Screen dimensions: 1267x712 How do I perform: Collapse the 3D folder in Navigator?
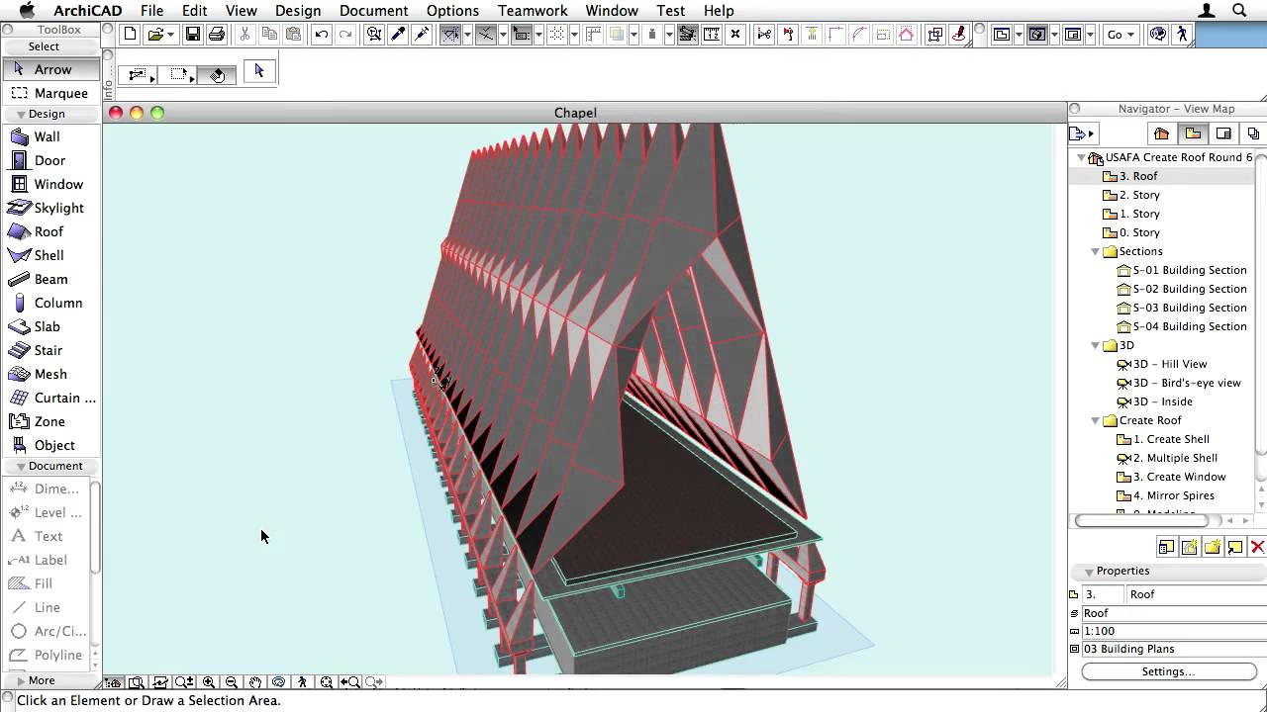(x=1096, y=345)
